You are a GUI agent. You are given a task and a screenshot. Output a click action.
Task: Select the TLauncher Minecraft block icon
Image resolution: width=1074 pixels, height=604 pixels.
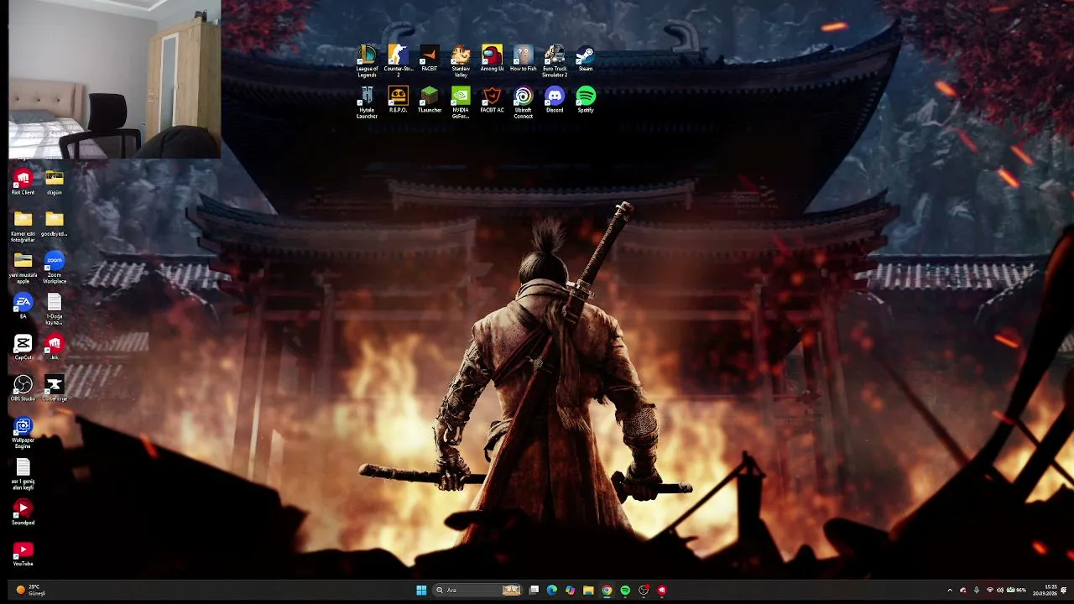[x=429, y=100]
